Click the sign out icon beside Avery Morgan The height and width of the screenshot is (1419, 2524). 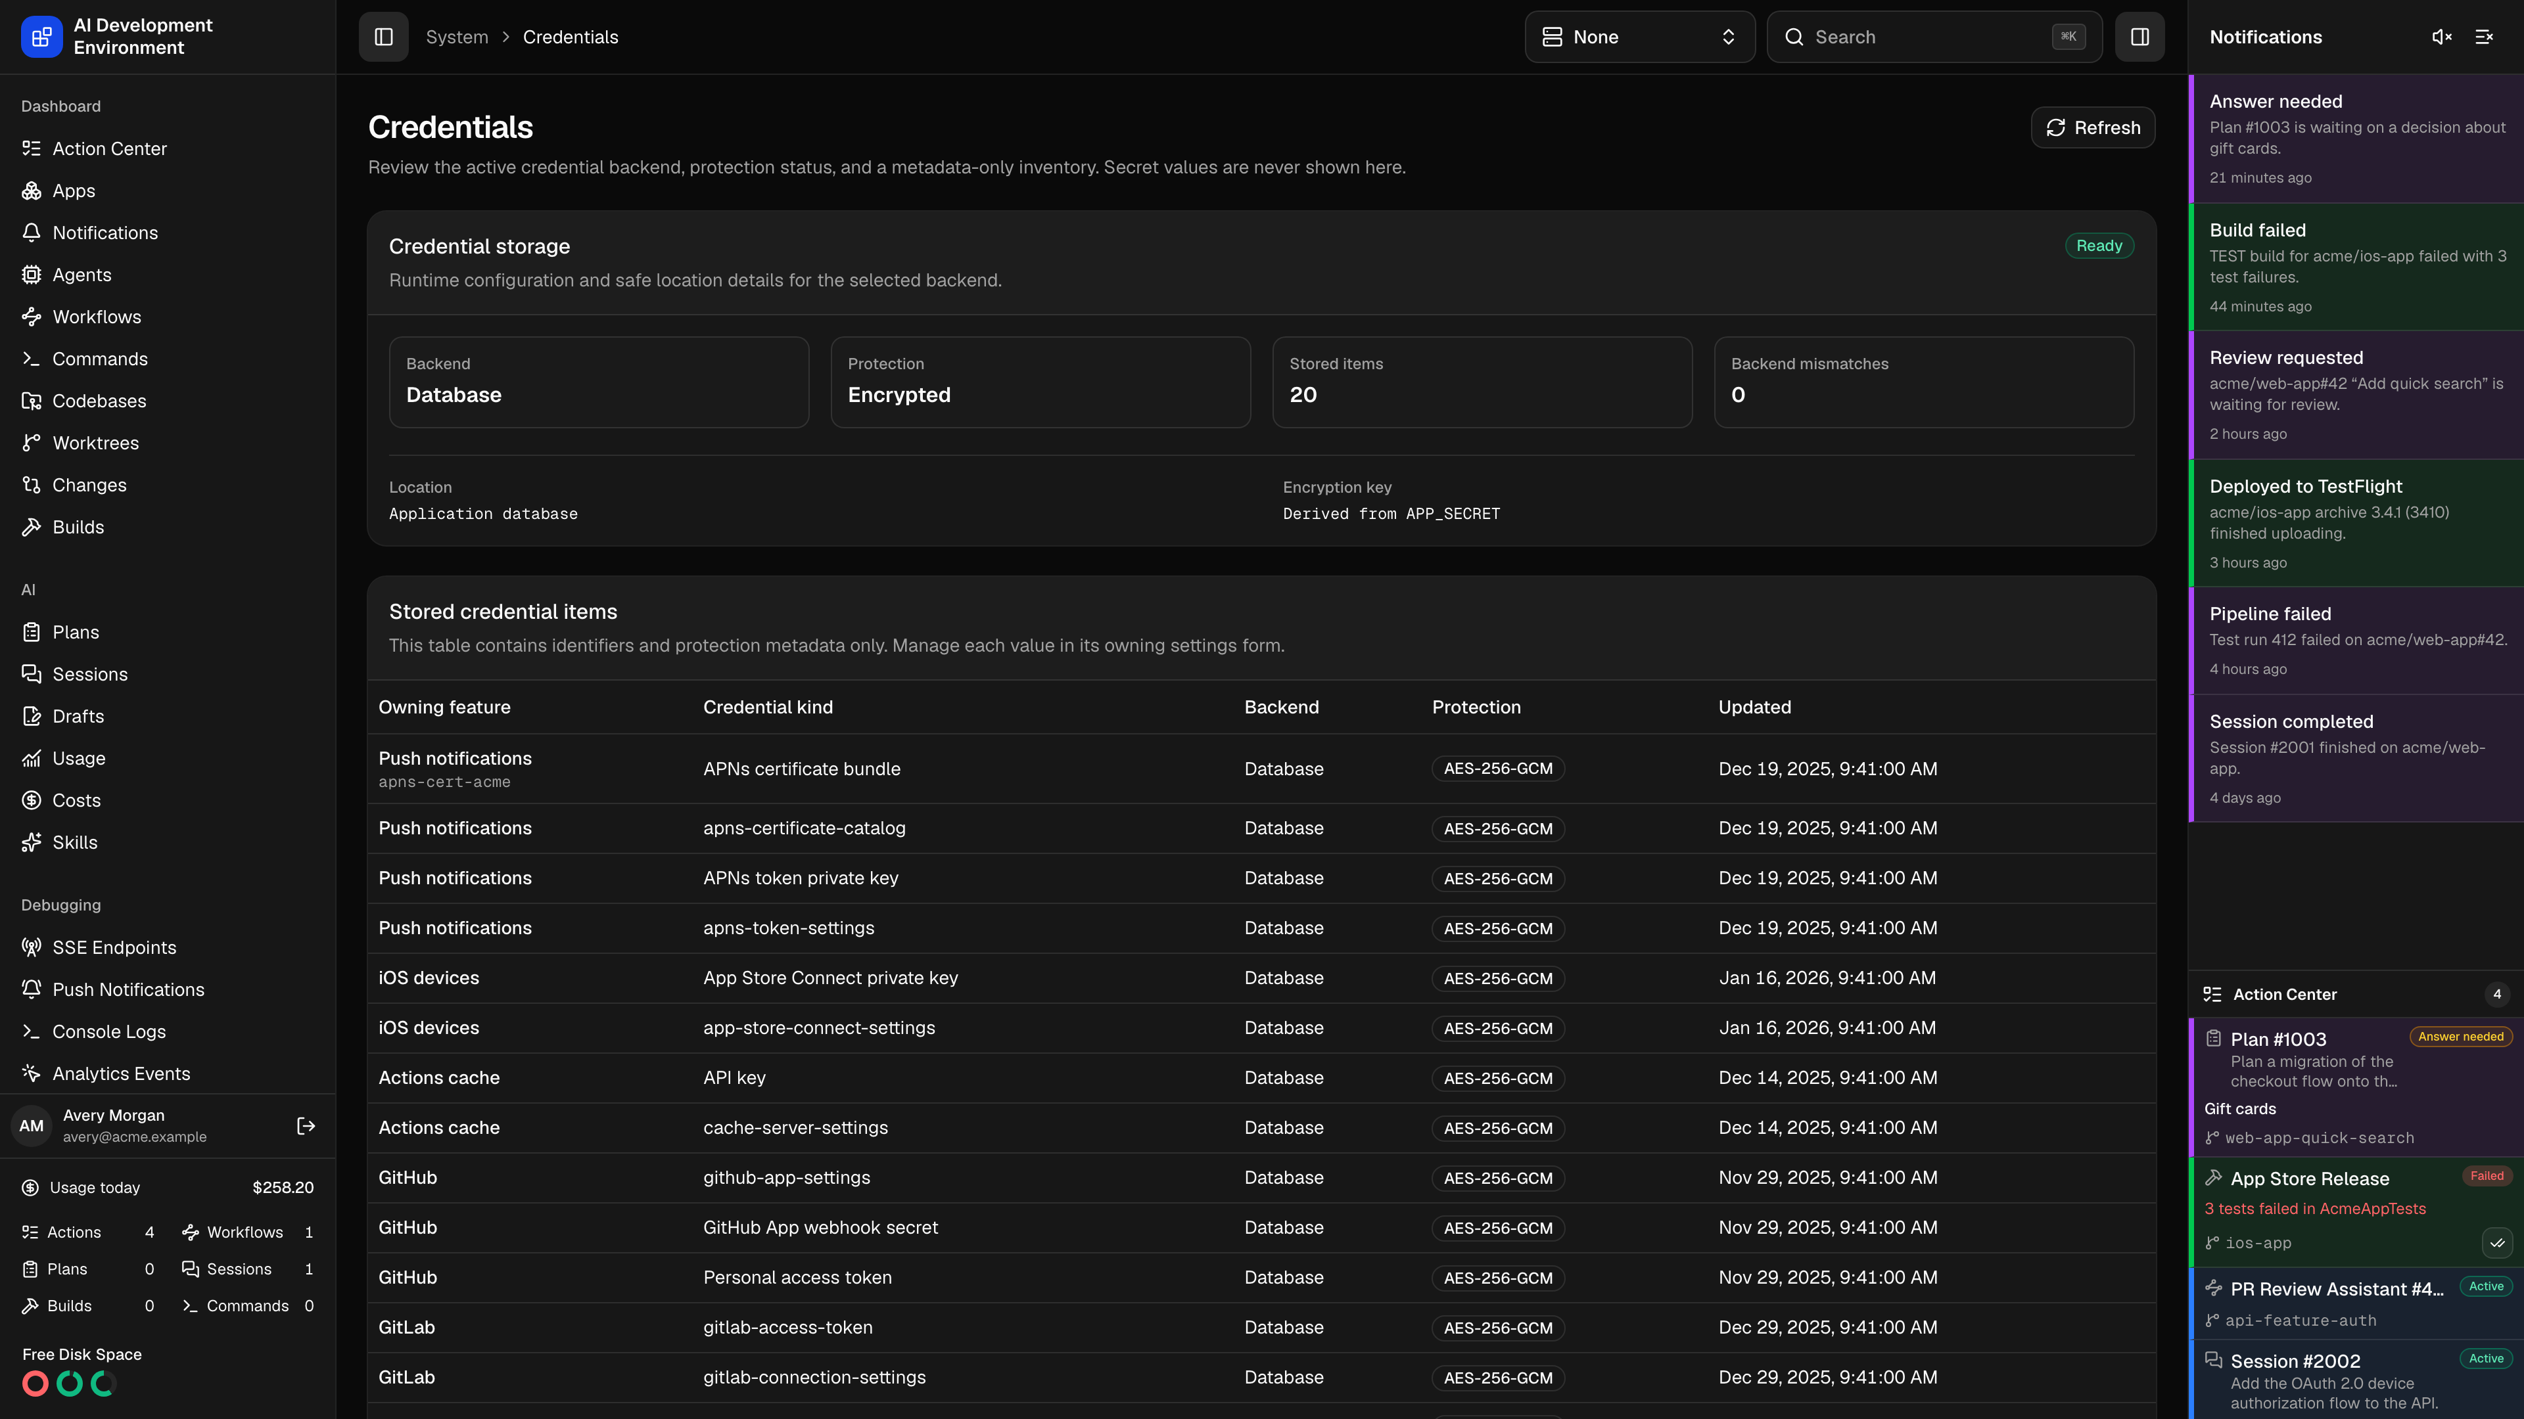pos(306,1126)
